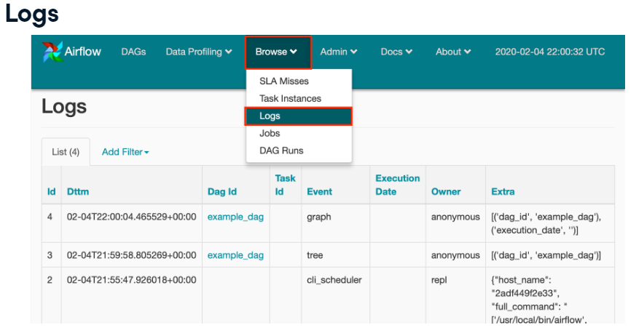The height and width of the screenshot is (333, 636).
Task: Select Logs in the Browse menu
Action: (270, 116)
